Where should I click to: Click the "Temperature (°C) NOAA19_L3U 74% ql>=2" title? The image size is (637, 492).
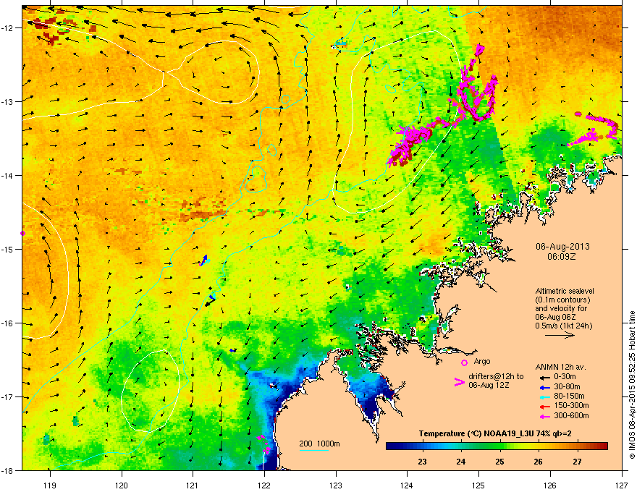tap(495, 433)
